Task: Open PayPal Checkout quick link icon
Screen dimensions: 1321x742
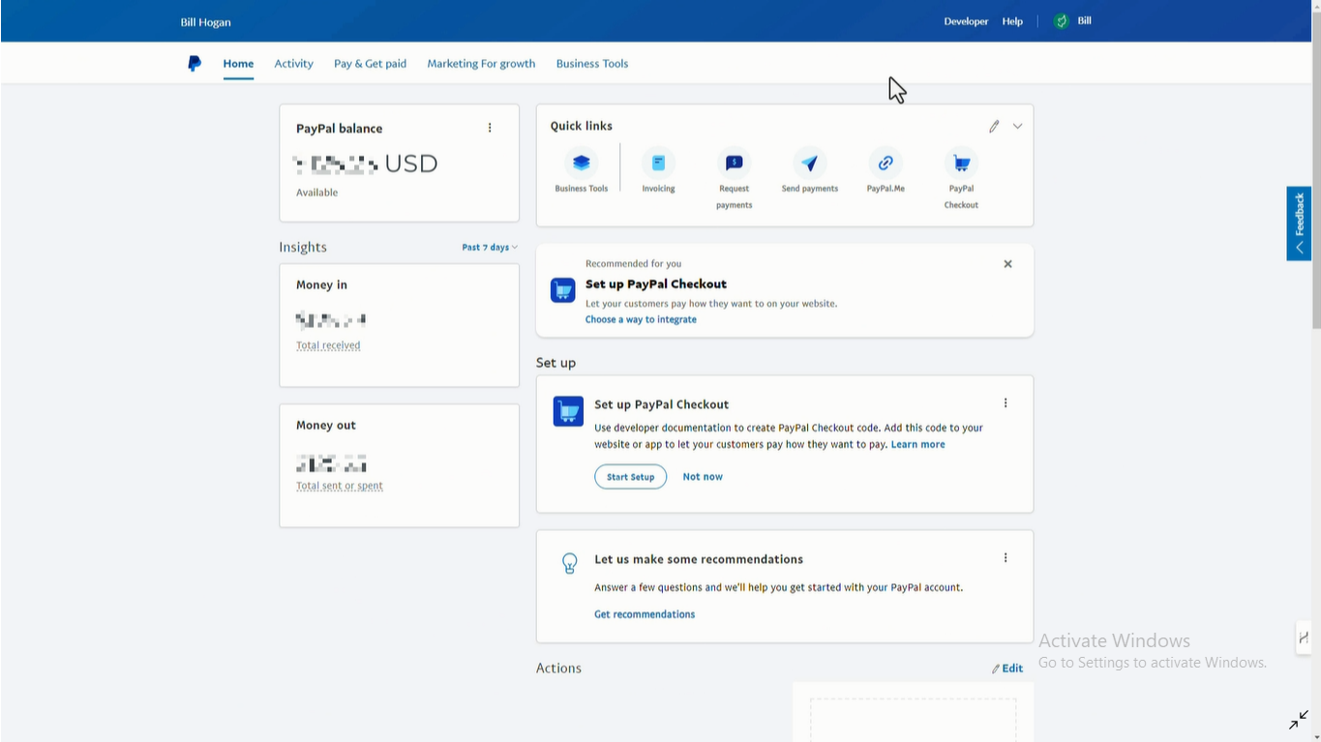Action: (x=961, y=163)
